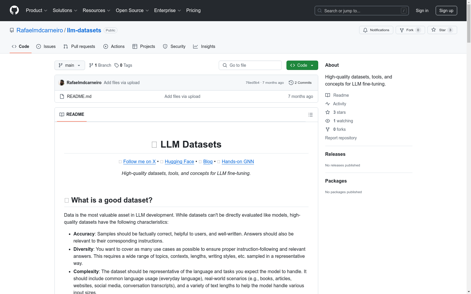471x294 pixels.
Task: Open the README outline list icon
Action: point(310,115)
